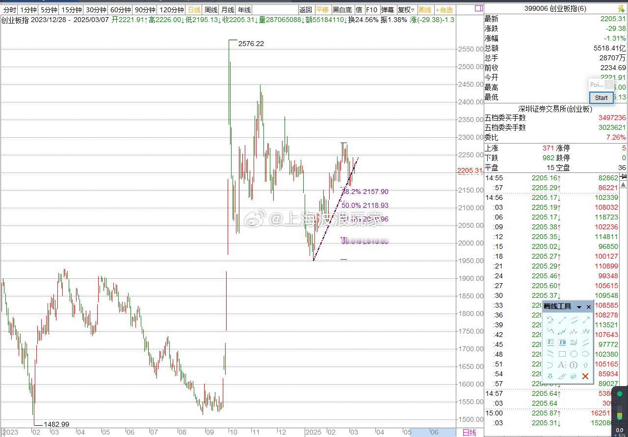Select the arc drawing tool
Screen dimensions: 628x437
point(550,365)
